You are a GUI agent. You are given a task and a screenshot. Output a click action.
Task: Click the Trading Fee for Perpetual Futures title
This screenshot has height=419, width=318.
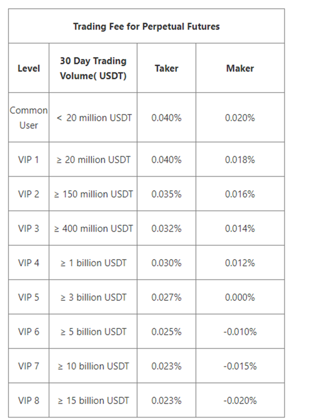point(147,27)
